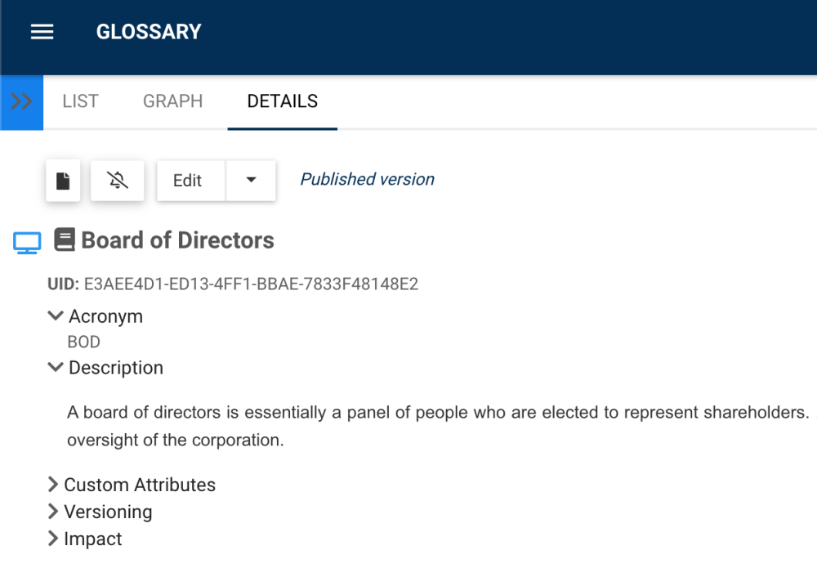817x586 pixels.
Task: Switch to the LIST tab
Action: pyautogui.click(x=80, y=101)
